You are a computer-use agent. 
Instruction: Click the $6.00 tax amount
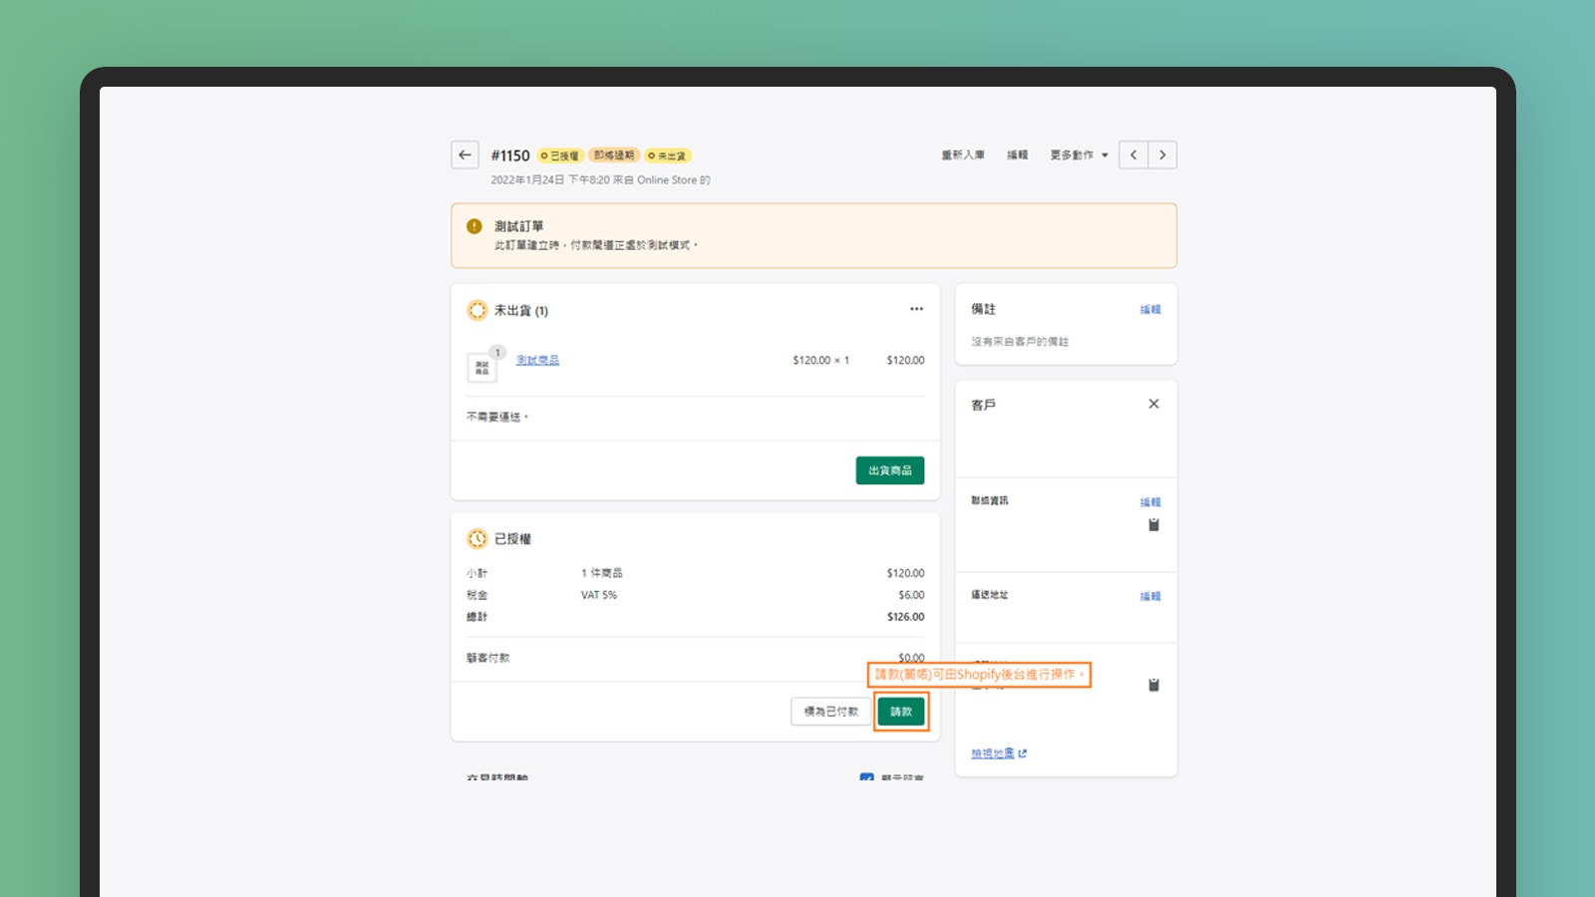point(911,595)
